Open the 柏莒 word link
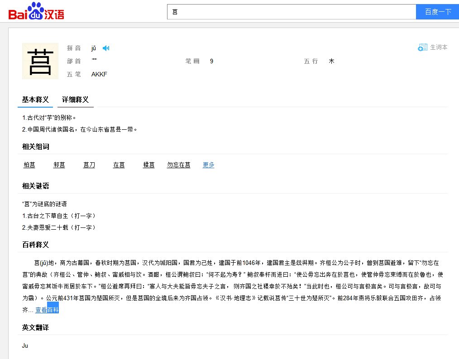Viewport: 459px width, 359px height. 29,165
